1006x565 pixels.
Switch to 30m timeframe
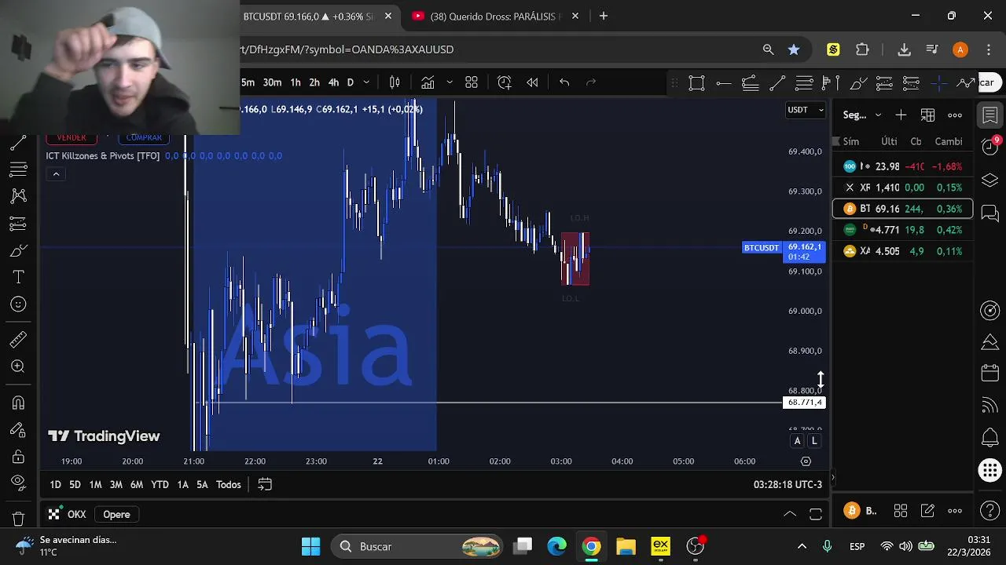(x=272, y=82)
